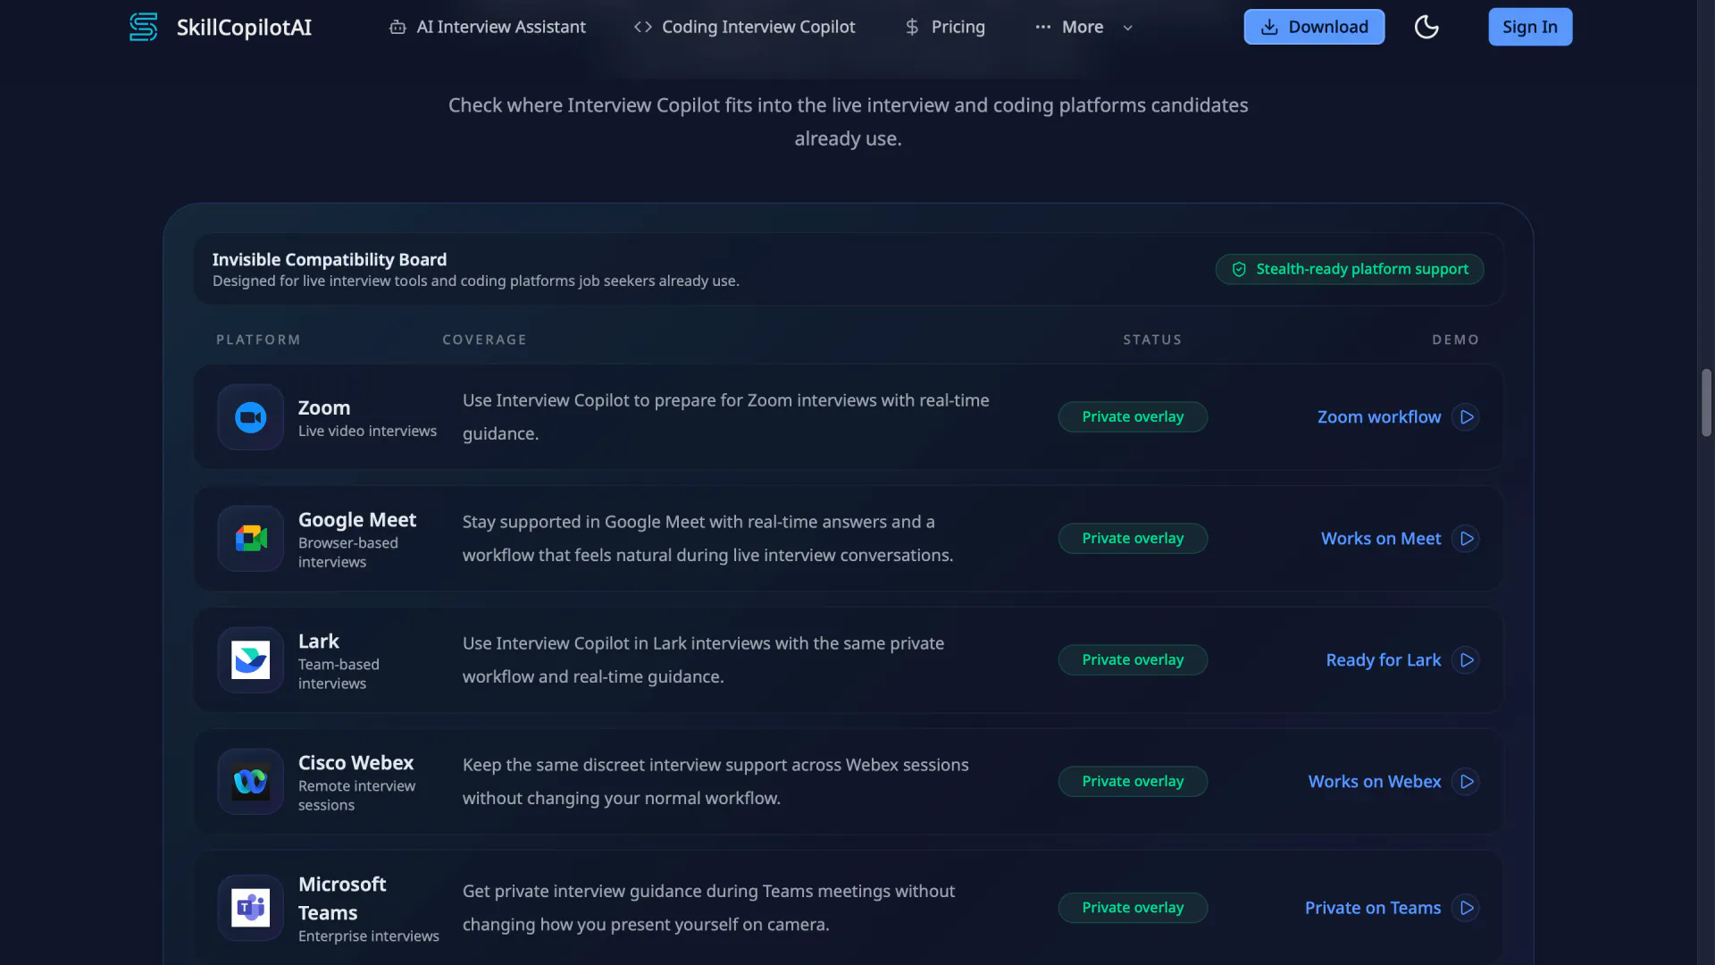Viewport: 1715px width, 965px height.
Task: Click the download arrow icon in Download button
Action: coord(1269,27)
